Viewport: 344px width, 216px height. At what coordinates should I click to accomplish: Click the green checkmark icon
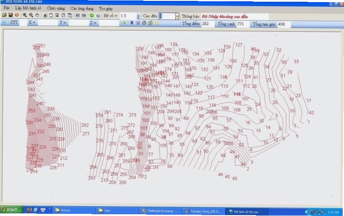(92, 15)
